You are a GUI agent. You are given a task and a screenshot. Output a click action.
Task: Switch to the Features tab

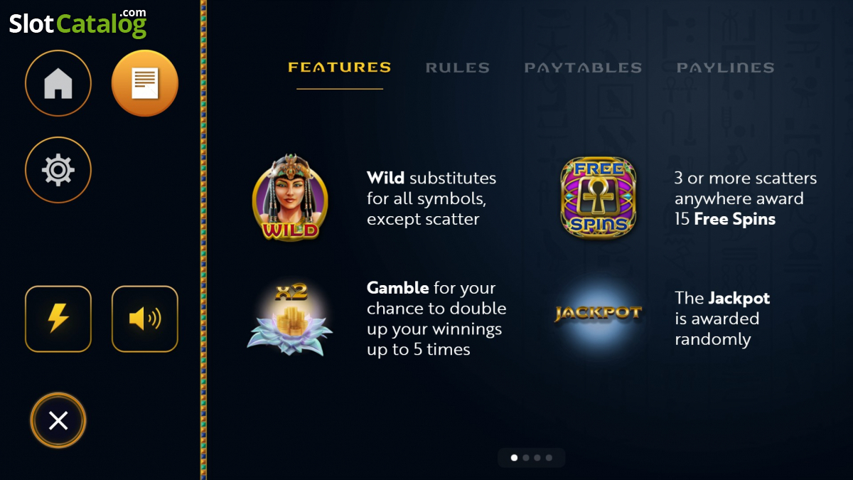pyautogui.click(x=340, y=68)
